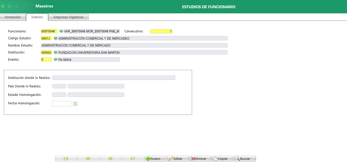Open the Empresas Vigilancia tab
Screen dimensions: 347x166
[68, 17]
